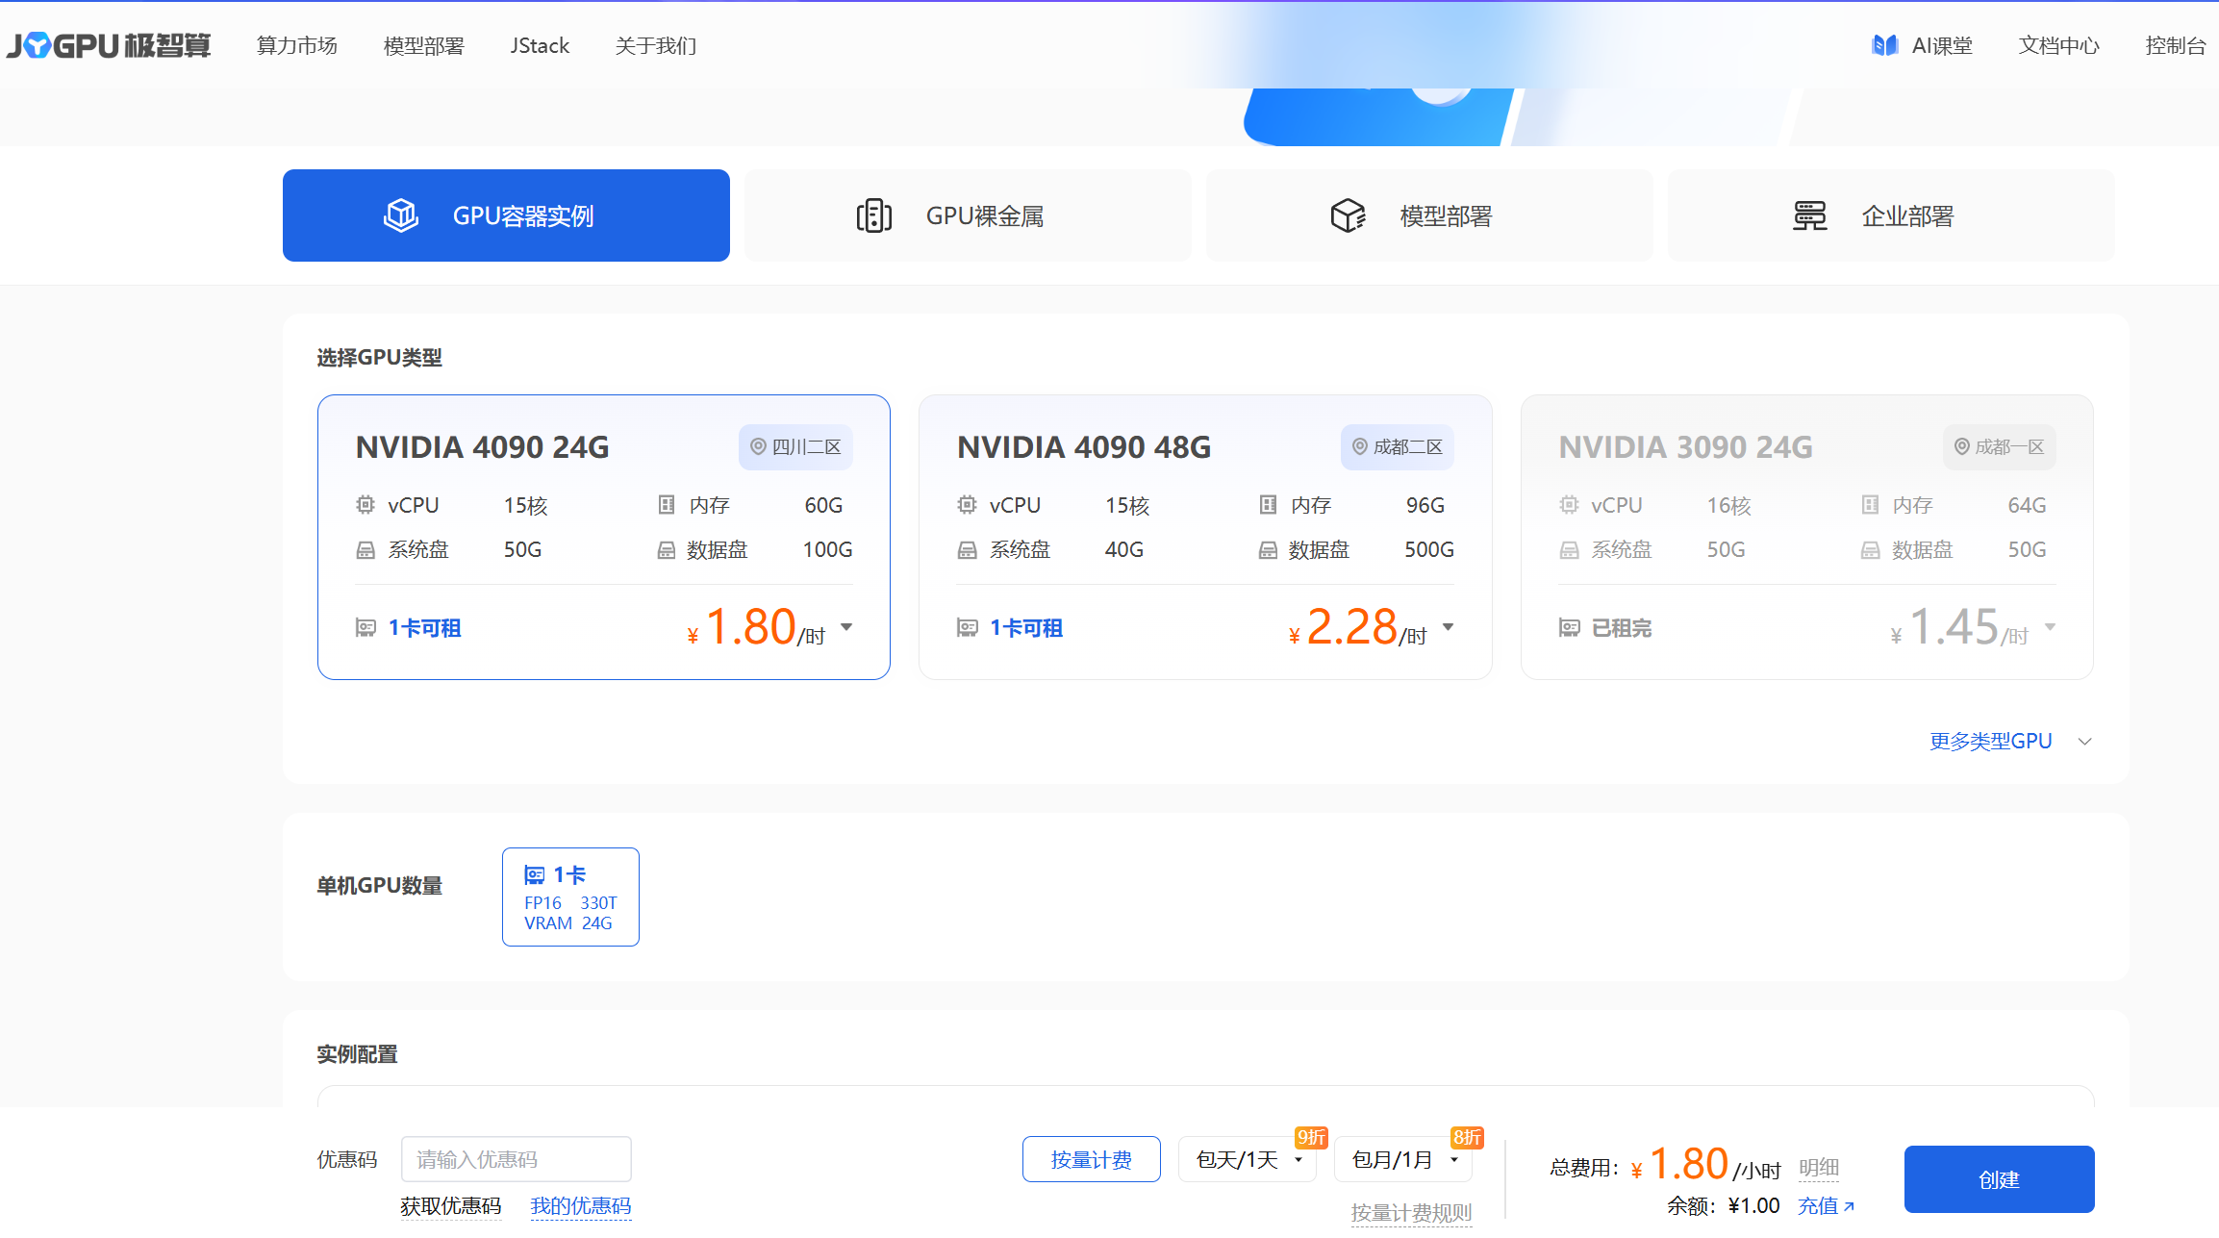The height and width of the screenshot is (1238, 2219).
Task: Open the 算力市场 menu
Action: pos(295,44)
